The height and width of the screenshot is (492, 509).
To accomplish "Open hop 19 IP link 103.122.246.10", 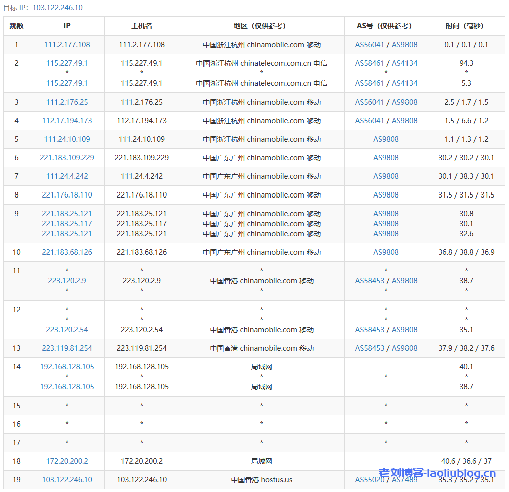I will (67, 480).
